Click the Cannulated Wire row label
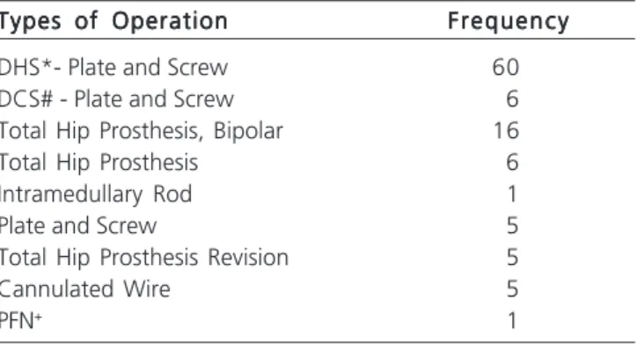 point(84,289)
